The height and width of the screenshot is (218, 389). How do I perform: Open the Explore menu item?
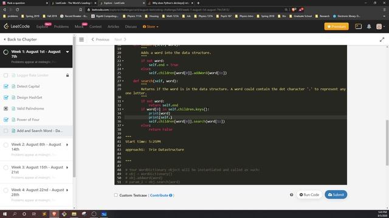click(x=42, y=27)
